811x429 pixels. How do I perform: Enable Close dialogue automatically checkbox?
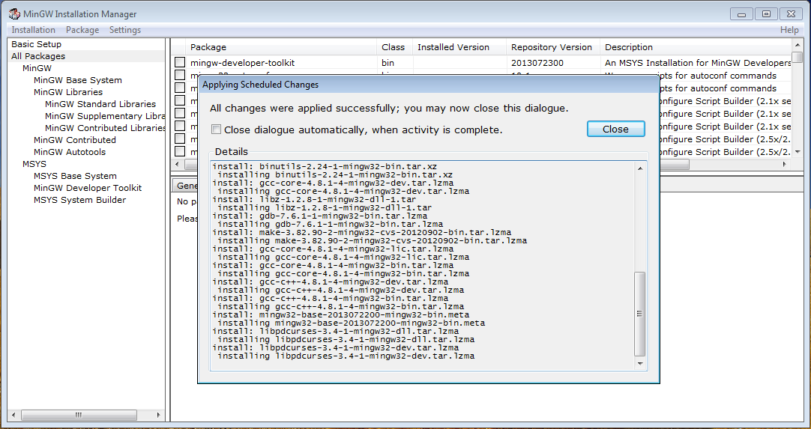point(217,130)
